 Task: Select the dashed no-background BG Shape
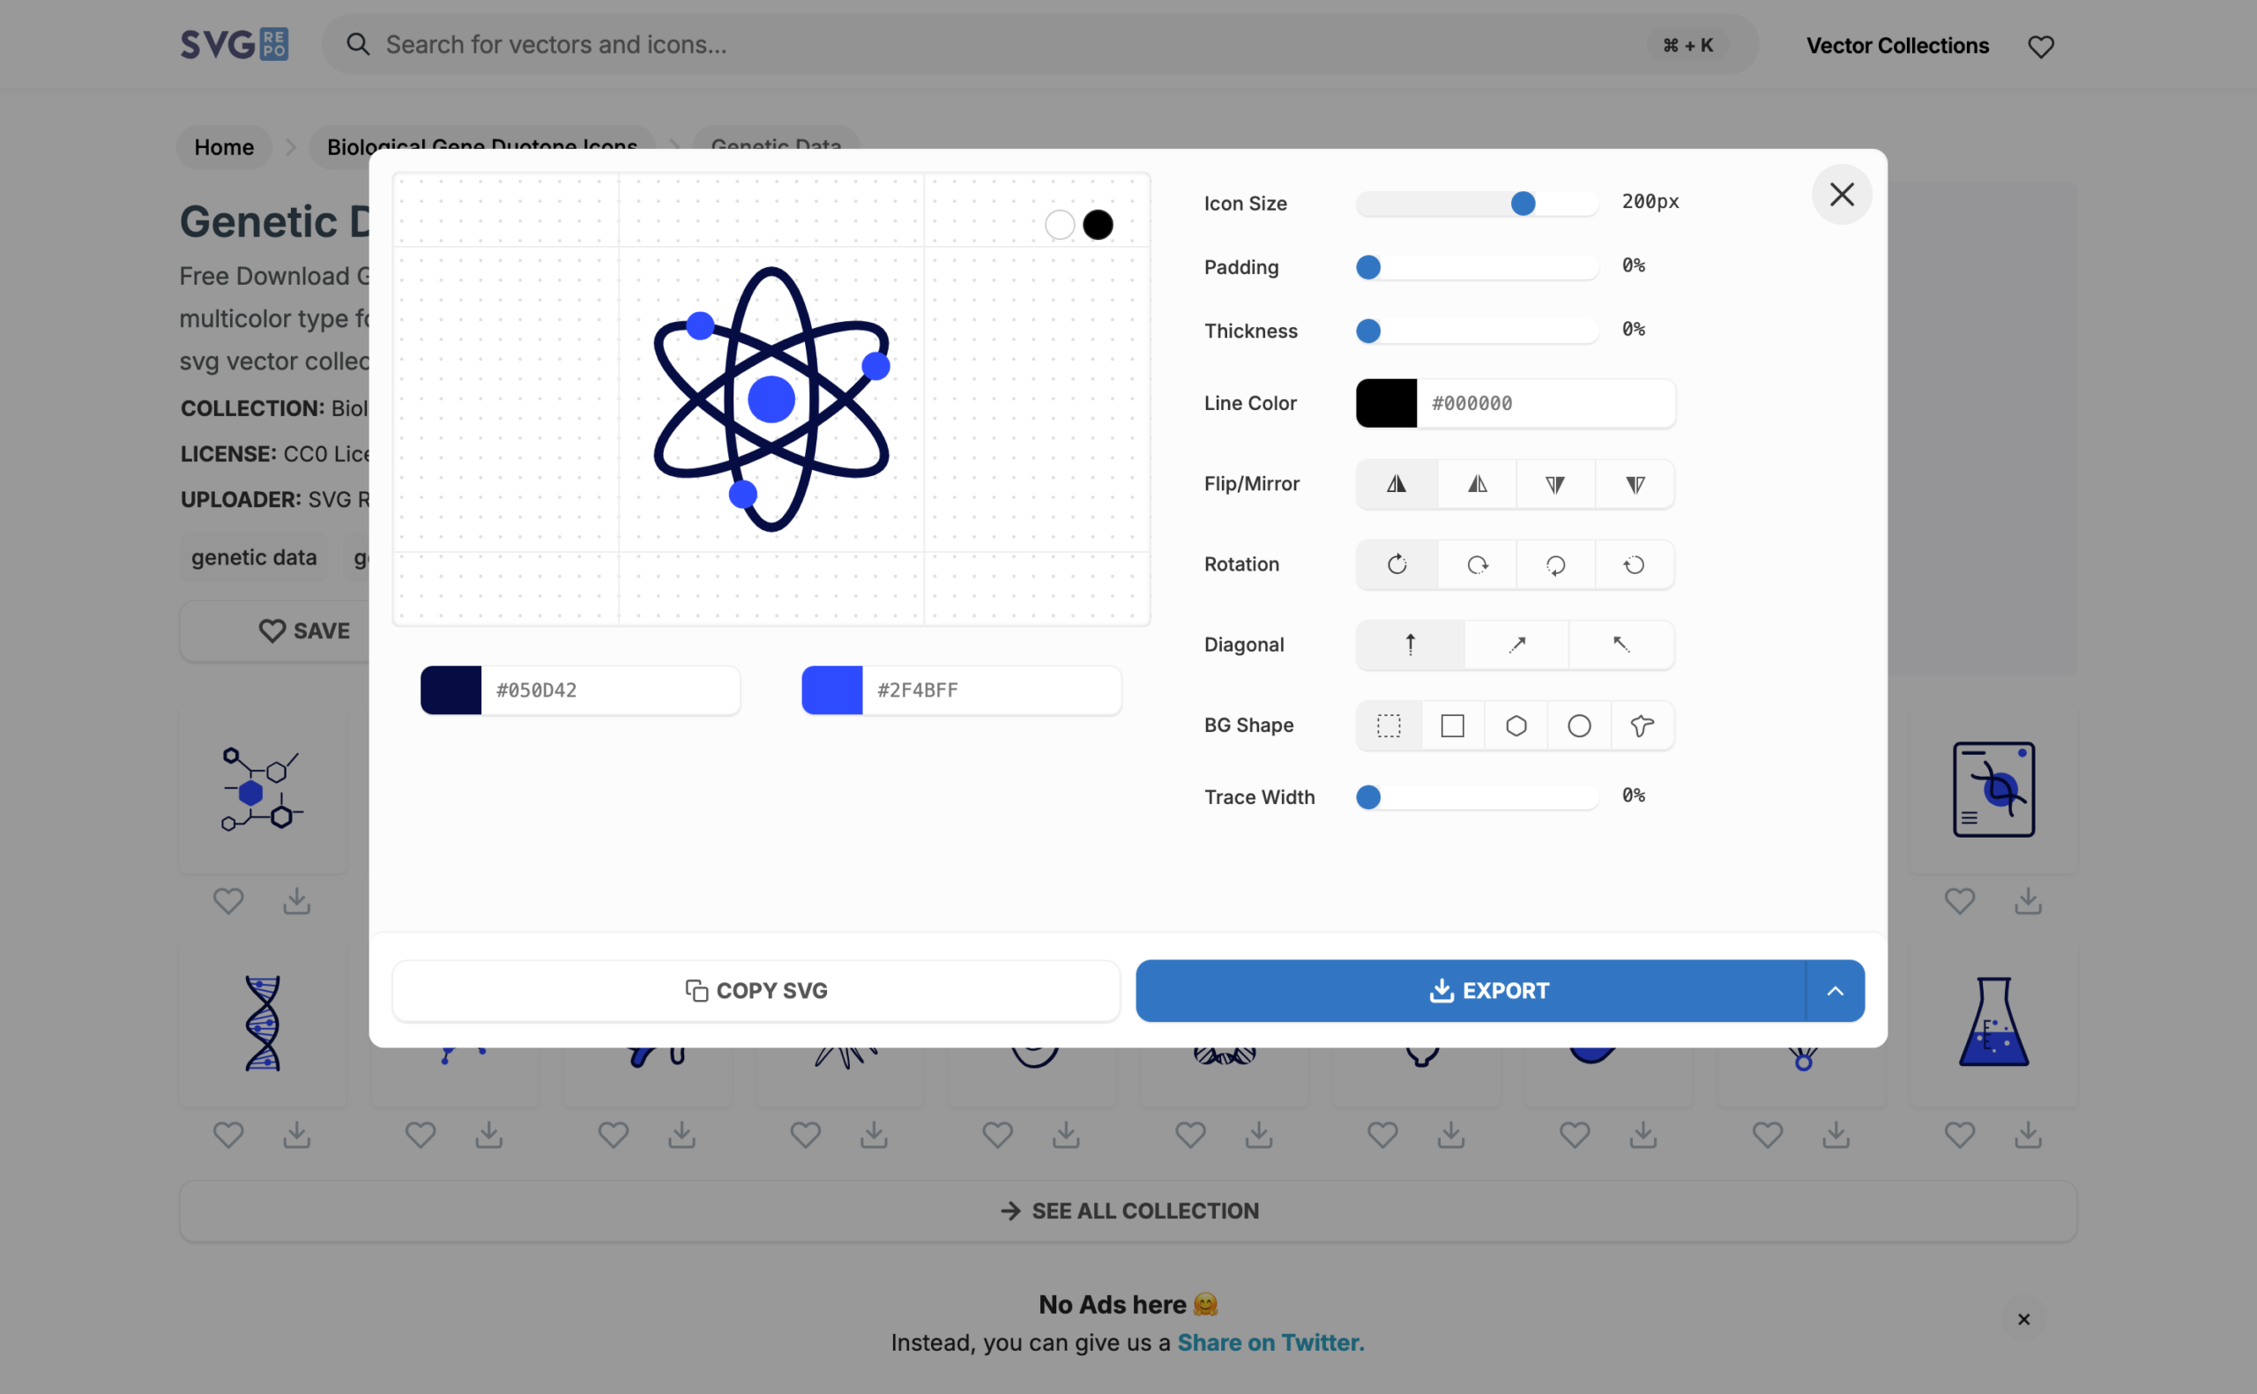pos(1388,726)
